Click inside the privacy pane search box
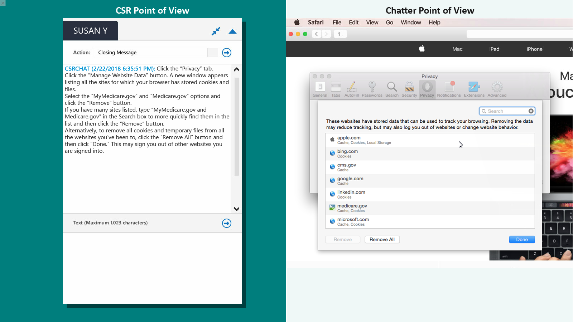573x322 pixels. [505, 111]
